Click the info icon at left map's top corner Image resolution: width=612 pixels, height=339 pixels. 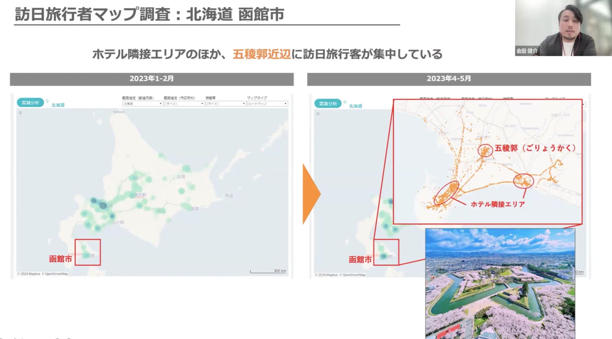[20, 113]
